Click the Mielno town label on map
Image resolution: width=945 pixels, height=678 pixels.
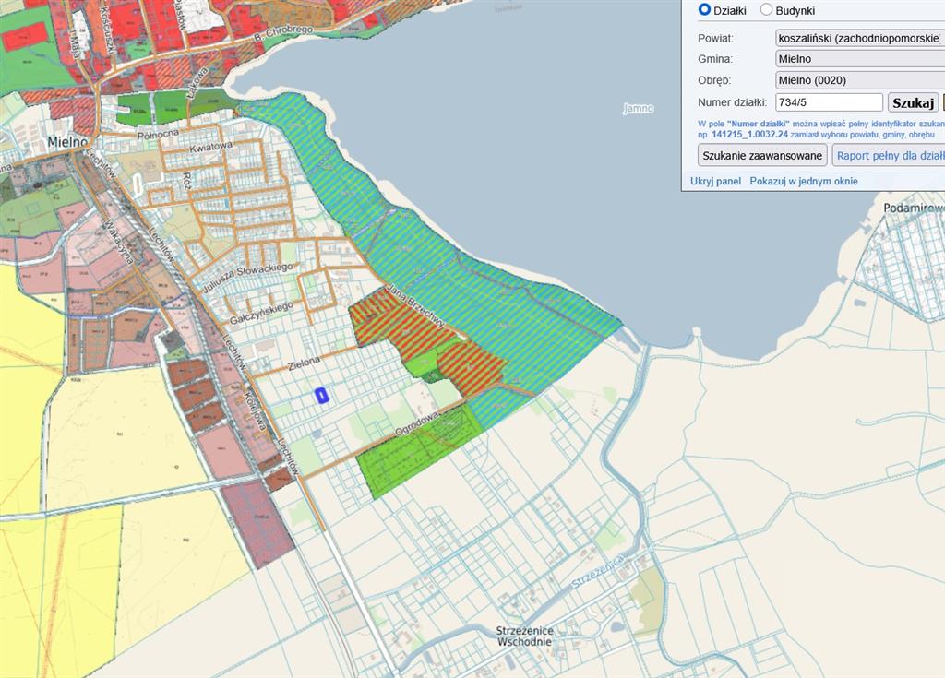(66, 143)
